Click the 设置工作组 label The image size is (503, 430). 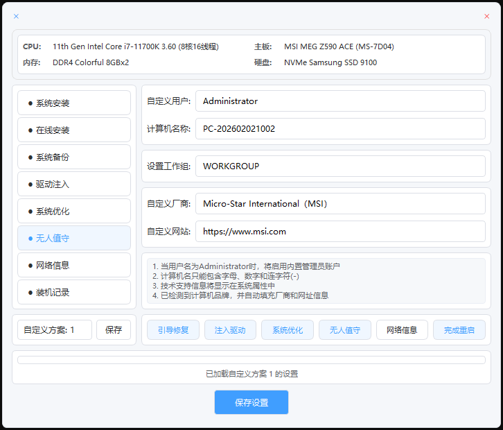tap(169, 166)
